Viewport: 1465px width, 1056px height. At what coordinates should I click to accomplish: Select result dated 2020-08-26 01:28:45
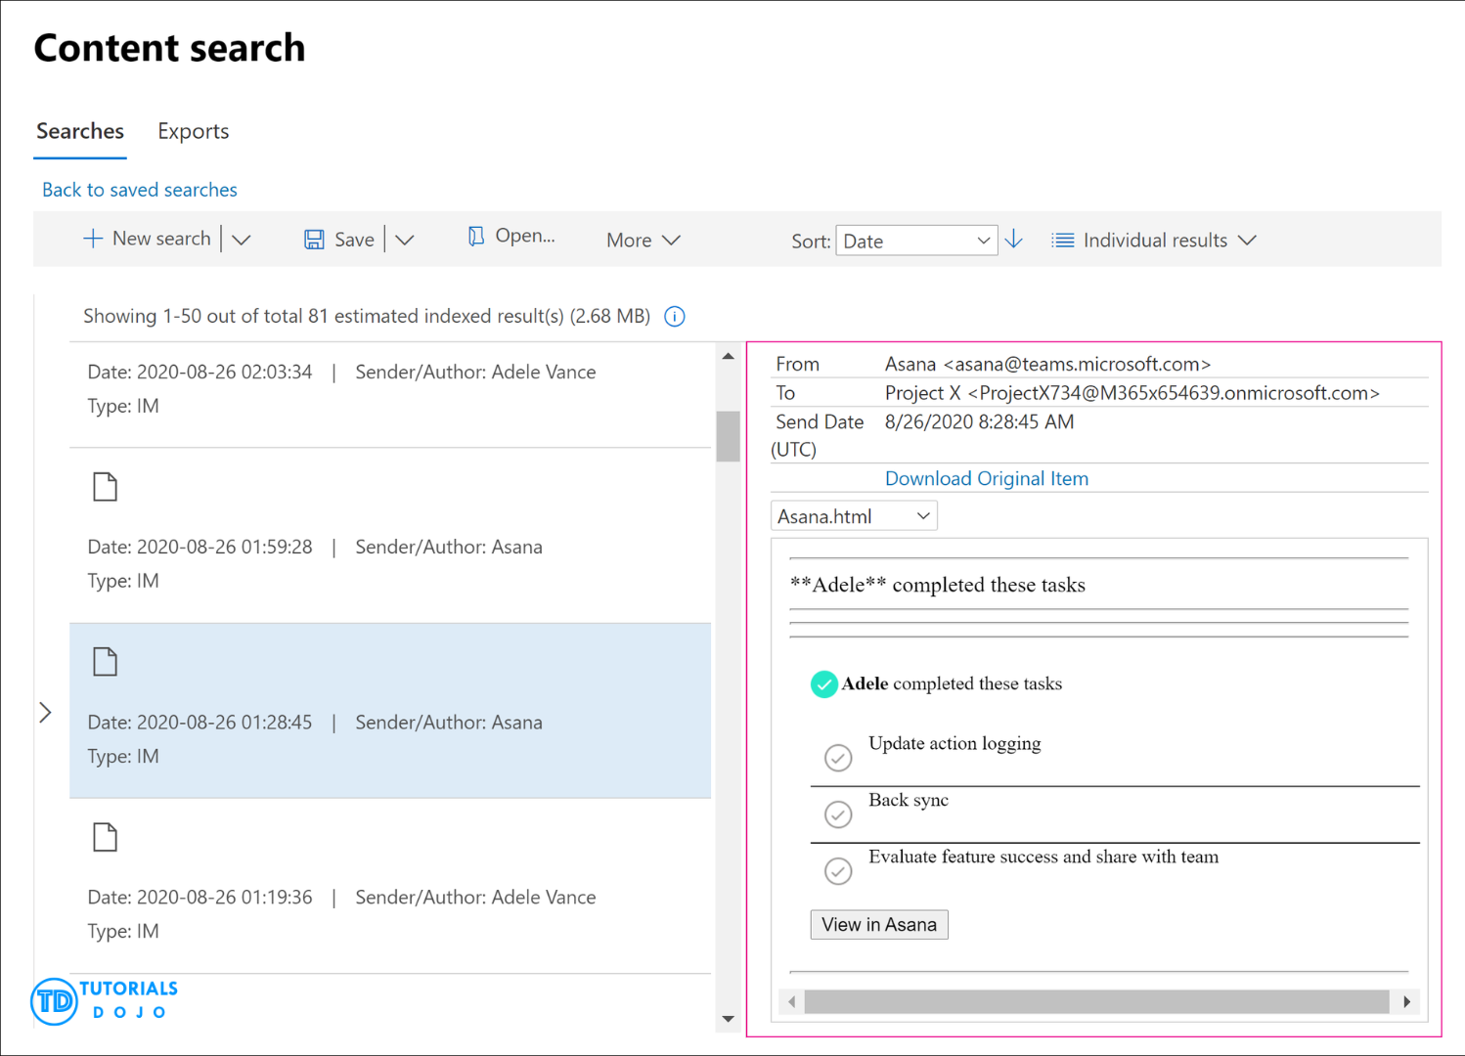pyautogui.click(x=390, y=711)
